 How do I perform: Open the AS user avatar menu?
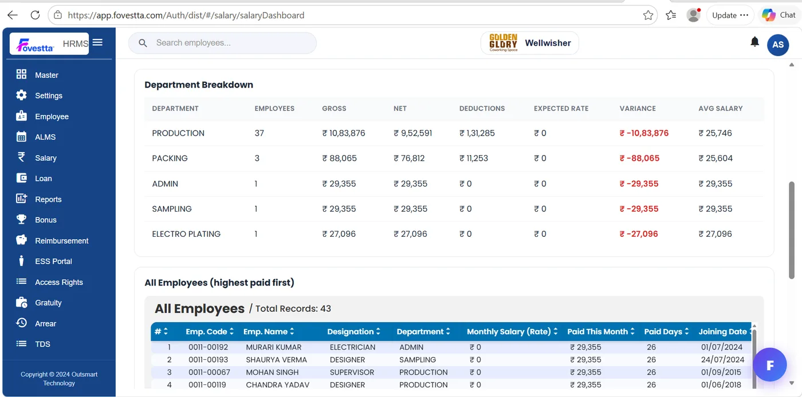[x=778, y=45]
